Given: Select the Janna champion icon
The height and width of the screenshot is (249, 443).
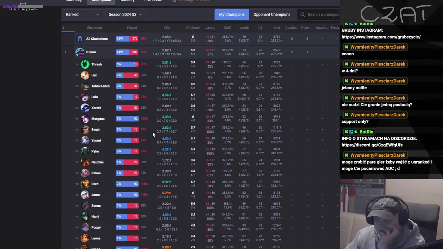Looking at the screenshot, I should [x=85, y=195].
